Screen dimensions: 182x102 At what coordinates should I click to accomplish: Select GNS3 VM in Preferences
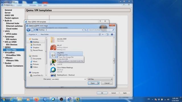(x=9, y=15)
